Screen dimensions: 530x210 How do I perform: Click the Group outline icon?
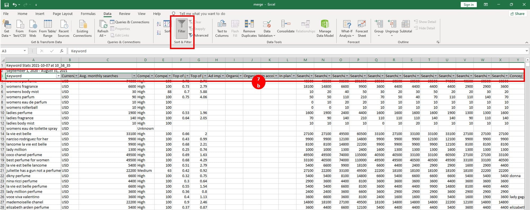coord(379,24)
